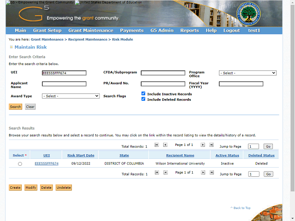Open the EEE555FFF674 UEI record link
This screenshot has width=295, height=221.
pos(47,163)
